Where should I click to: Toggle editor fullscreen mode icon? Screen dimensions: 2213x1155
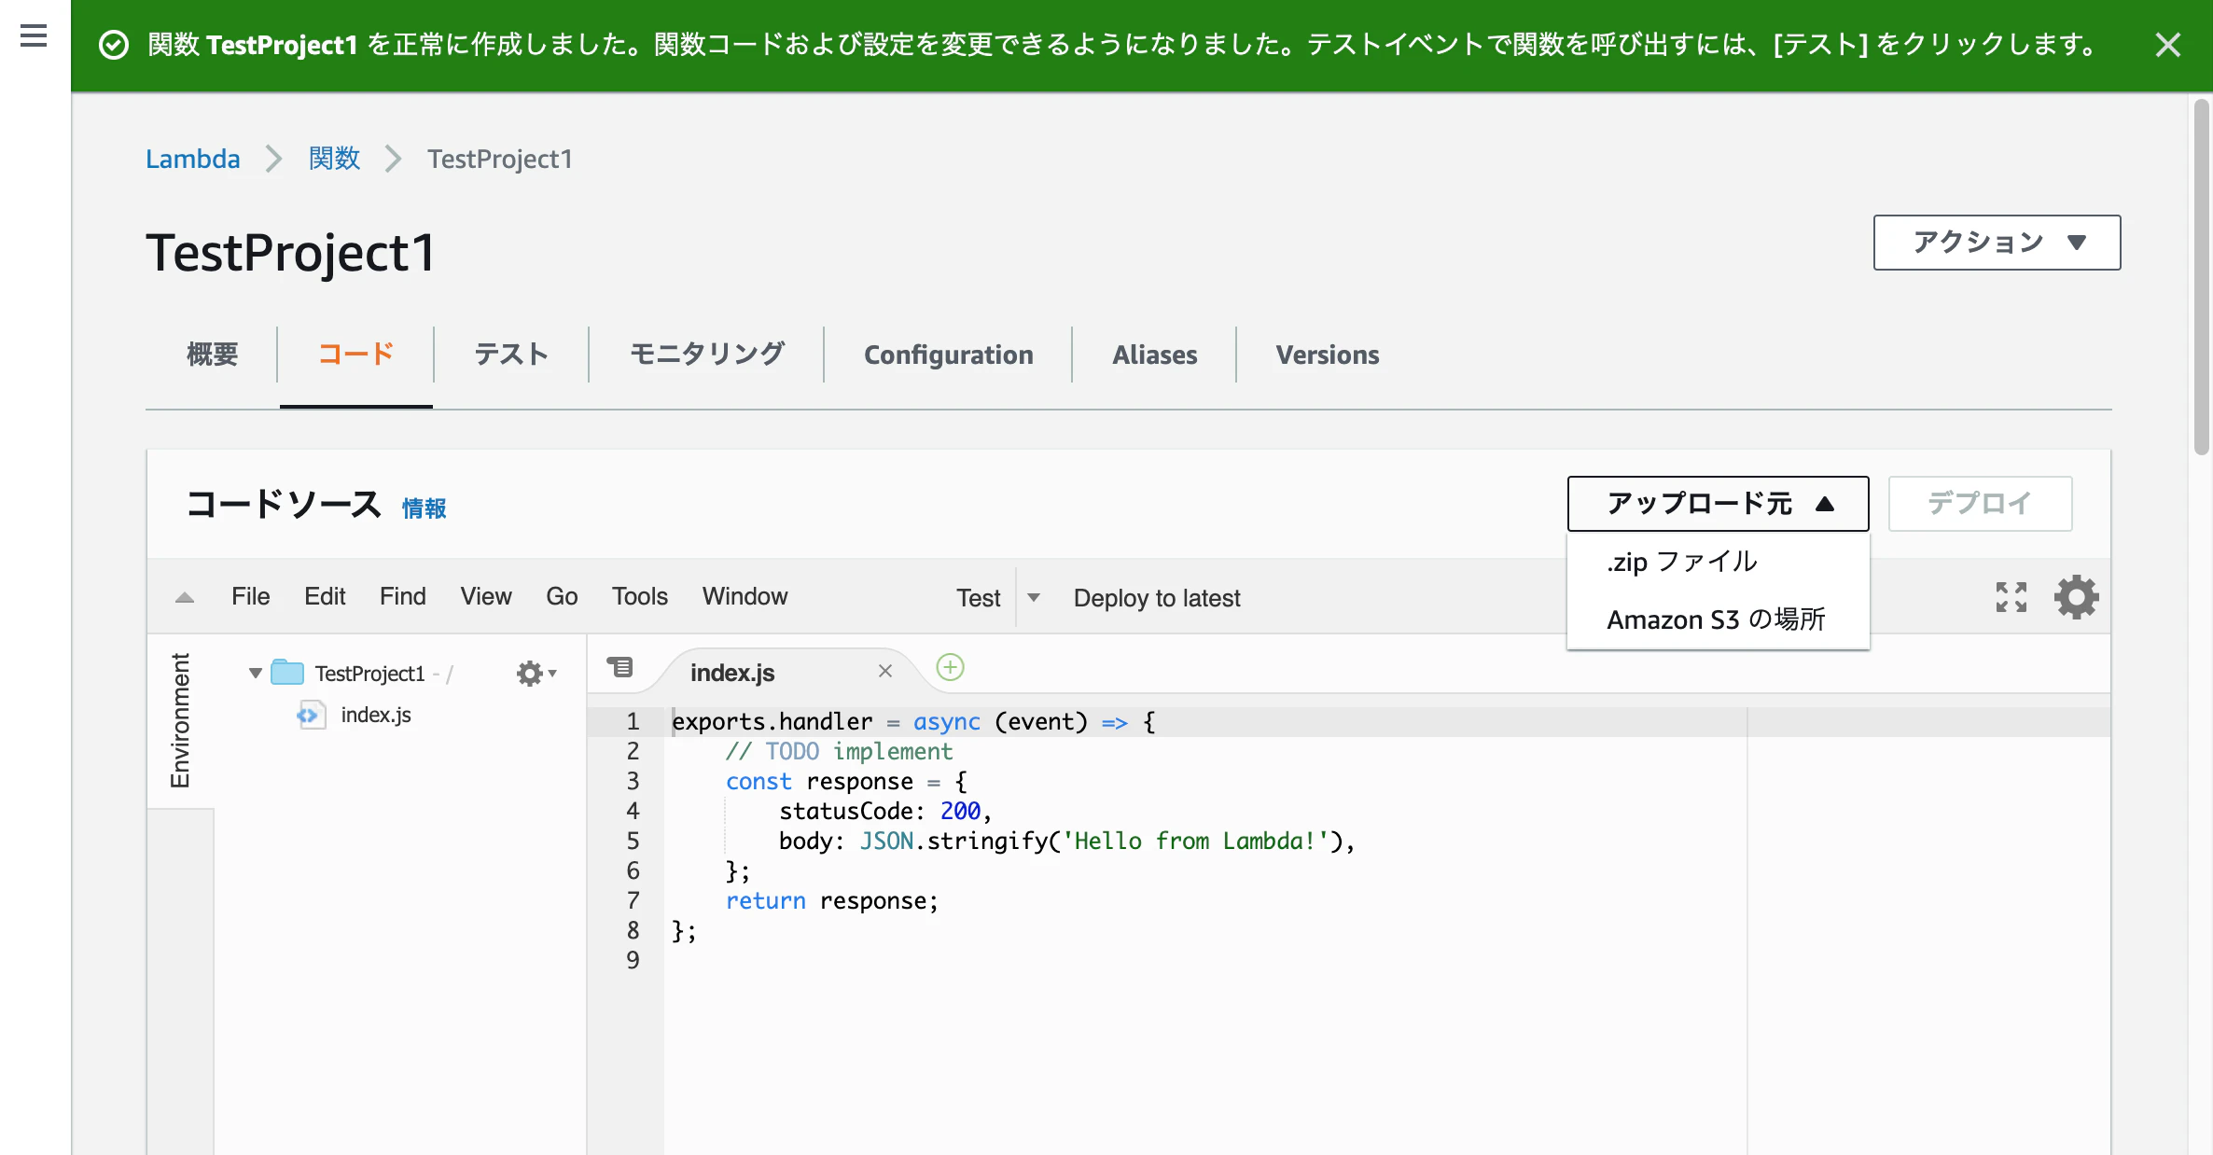tap(2011, 597)
